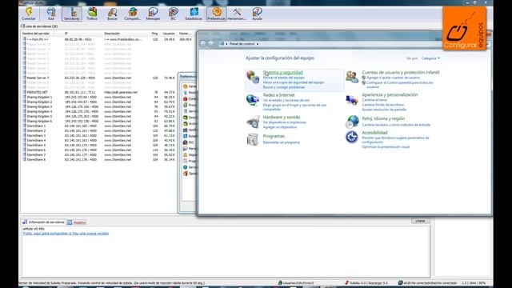The height and width of the screenshot is (288, 512).
Task: Click the check new version link
Action: click(66, 234)
